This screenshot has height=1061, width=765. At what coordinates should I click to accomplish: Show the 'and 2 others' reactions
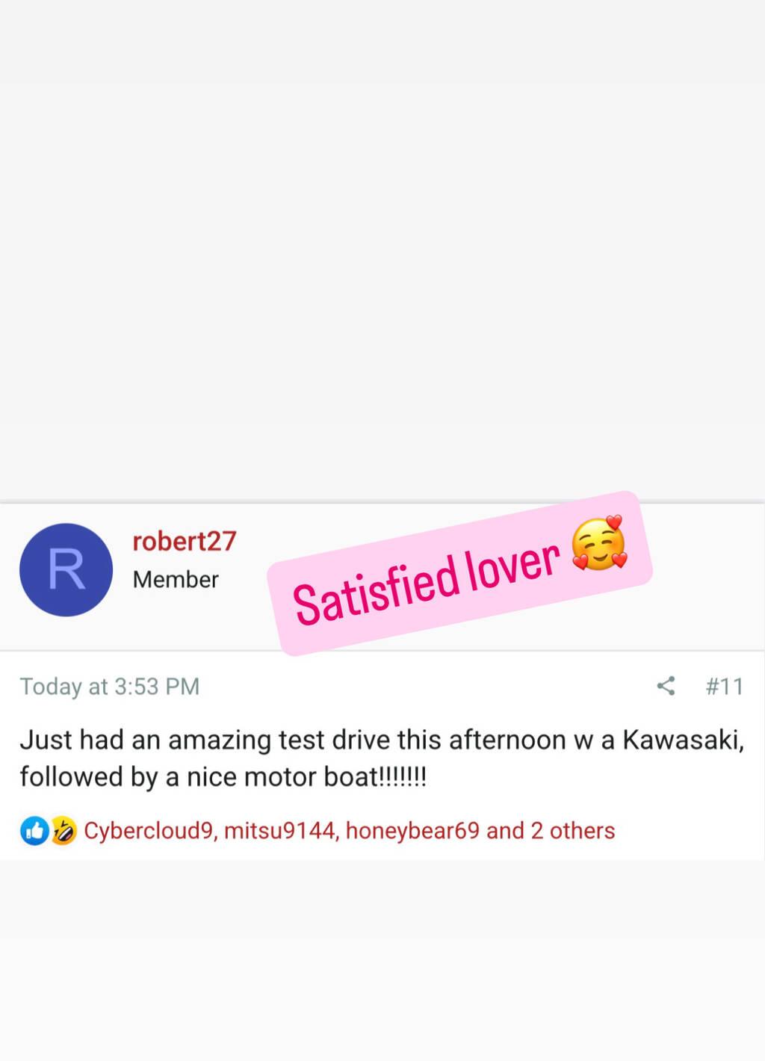coord(551,830)
